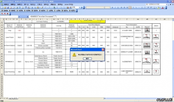
Task: Click the Save floppy disk icon
Action: click(x=8, y=8)
